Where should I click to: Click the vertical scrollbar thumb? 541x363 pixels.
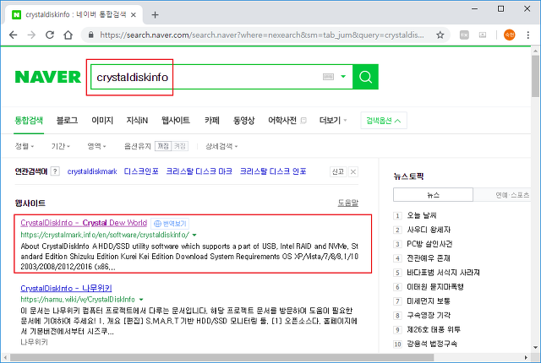pos(535,76)
